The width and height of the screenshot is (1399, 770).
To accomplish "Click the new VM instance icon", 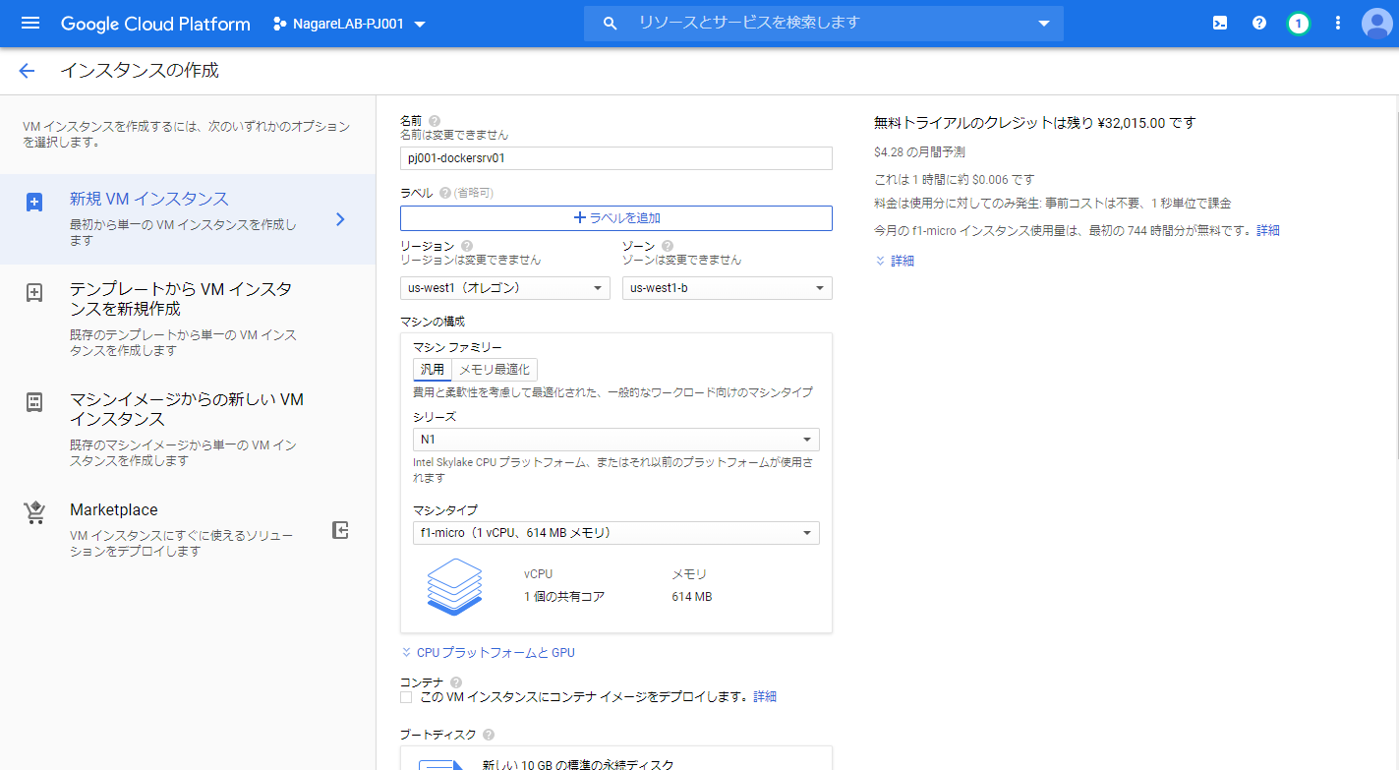I will (34, 202).
